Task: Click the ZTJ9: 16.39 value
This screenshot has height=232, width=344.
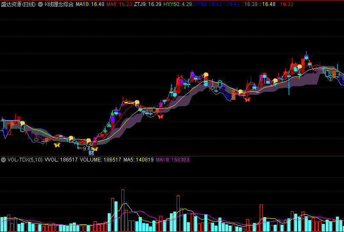Action: tap(148, 4)
